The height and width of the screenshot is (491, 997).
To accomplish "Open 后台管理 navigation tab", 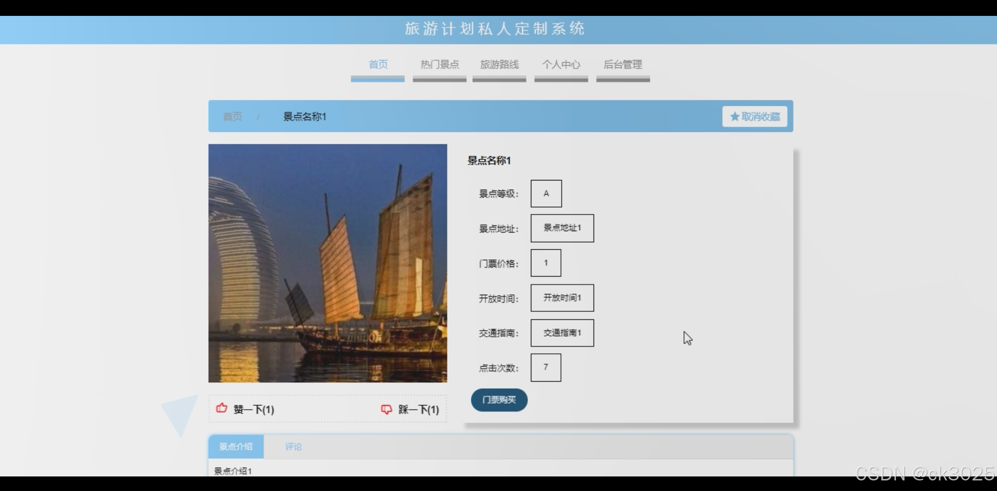I will [623, 65].
